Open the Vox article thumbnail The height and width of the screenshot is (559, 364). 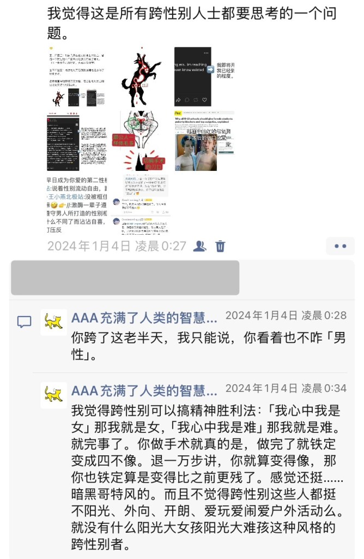pyautogui.click(x=204, y=140)
